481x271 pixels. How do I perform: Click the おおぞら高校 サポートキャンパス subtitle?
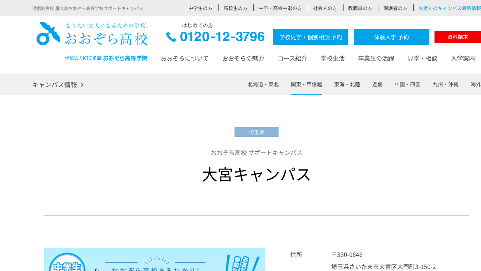pyautogui.click(x=257, y=153)
